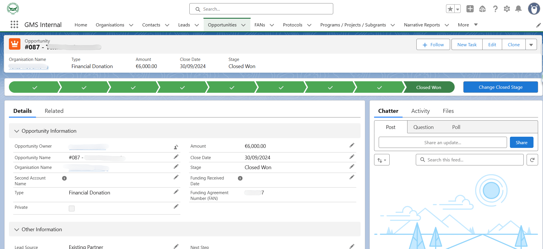Click change owner icon beside Opportunity Owner

[176, 147]
